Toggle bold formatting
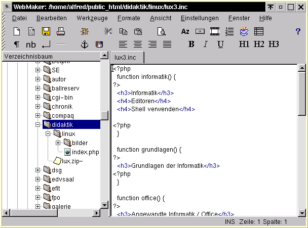Screen dimensions: 308x228 click(191, 44)
